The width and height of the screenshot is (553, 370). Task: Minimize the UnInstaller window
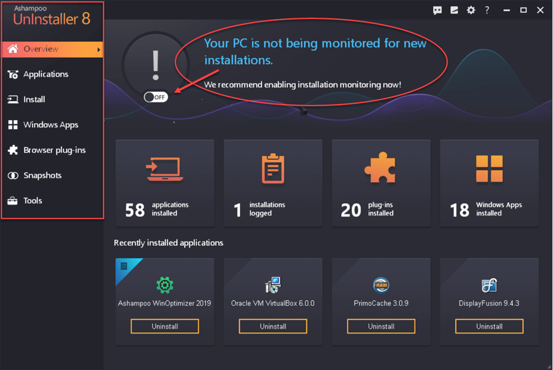click(x=507, y=11)
